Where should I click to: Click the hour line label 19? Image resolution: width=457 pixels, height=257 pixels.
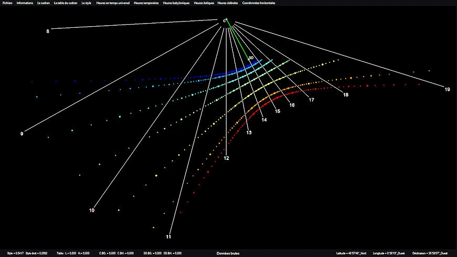[447, 90]
